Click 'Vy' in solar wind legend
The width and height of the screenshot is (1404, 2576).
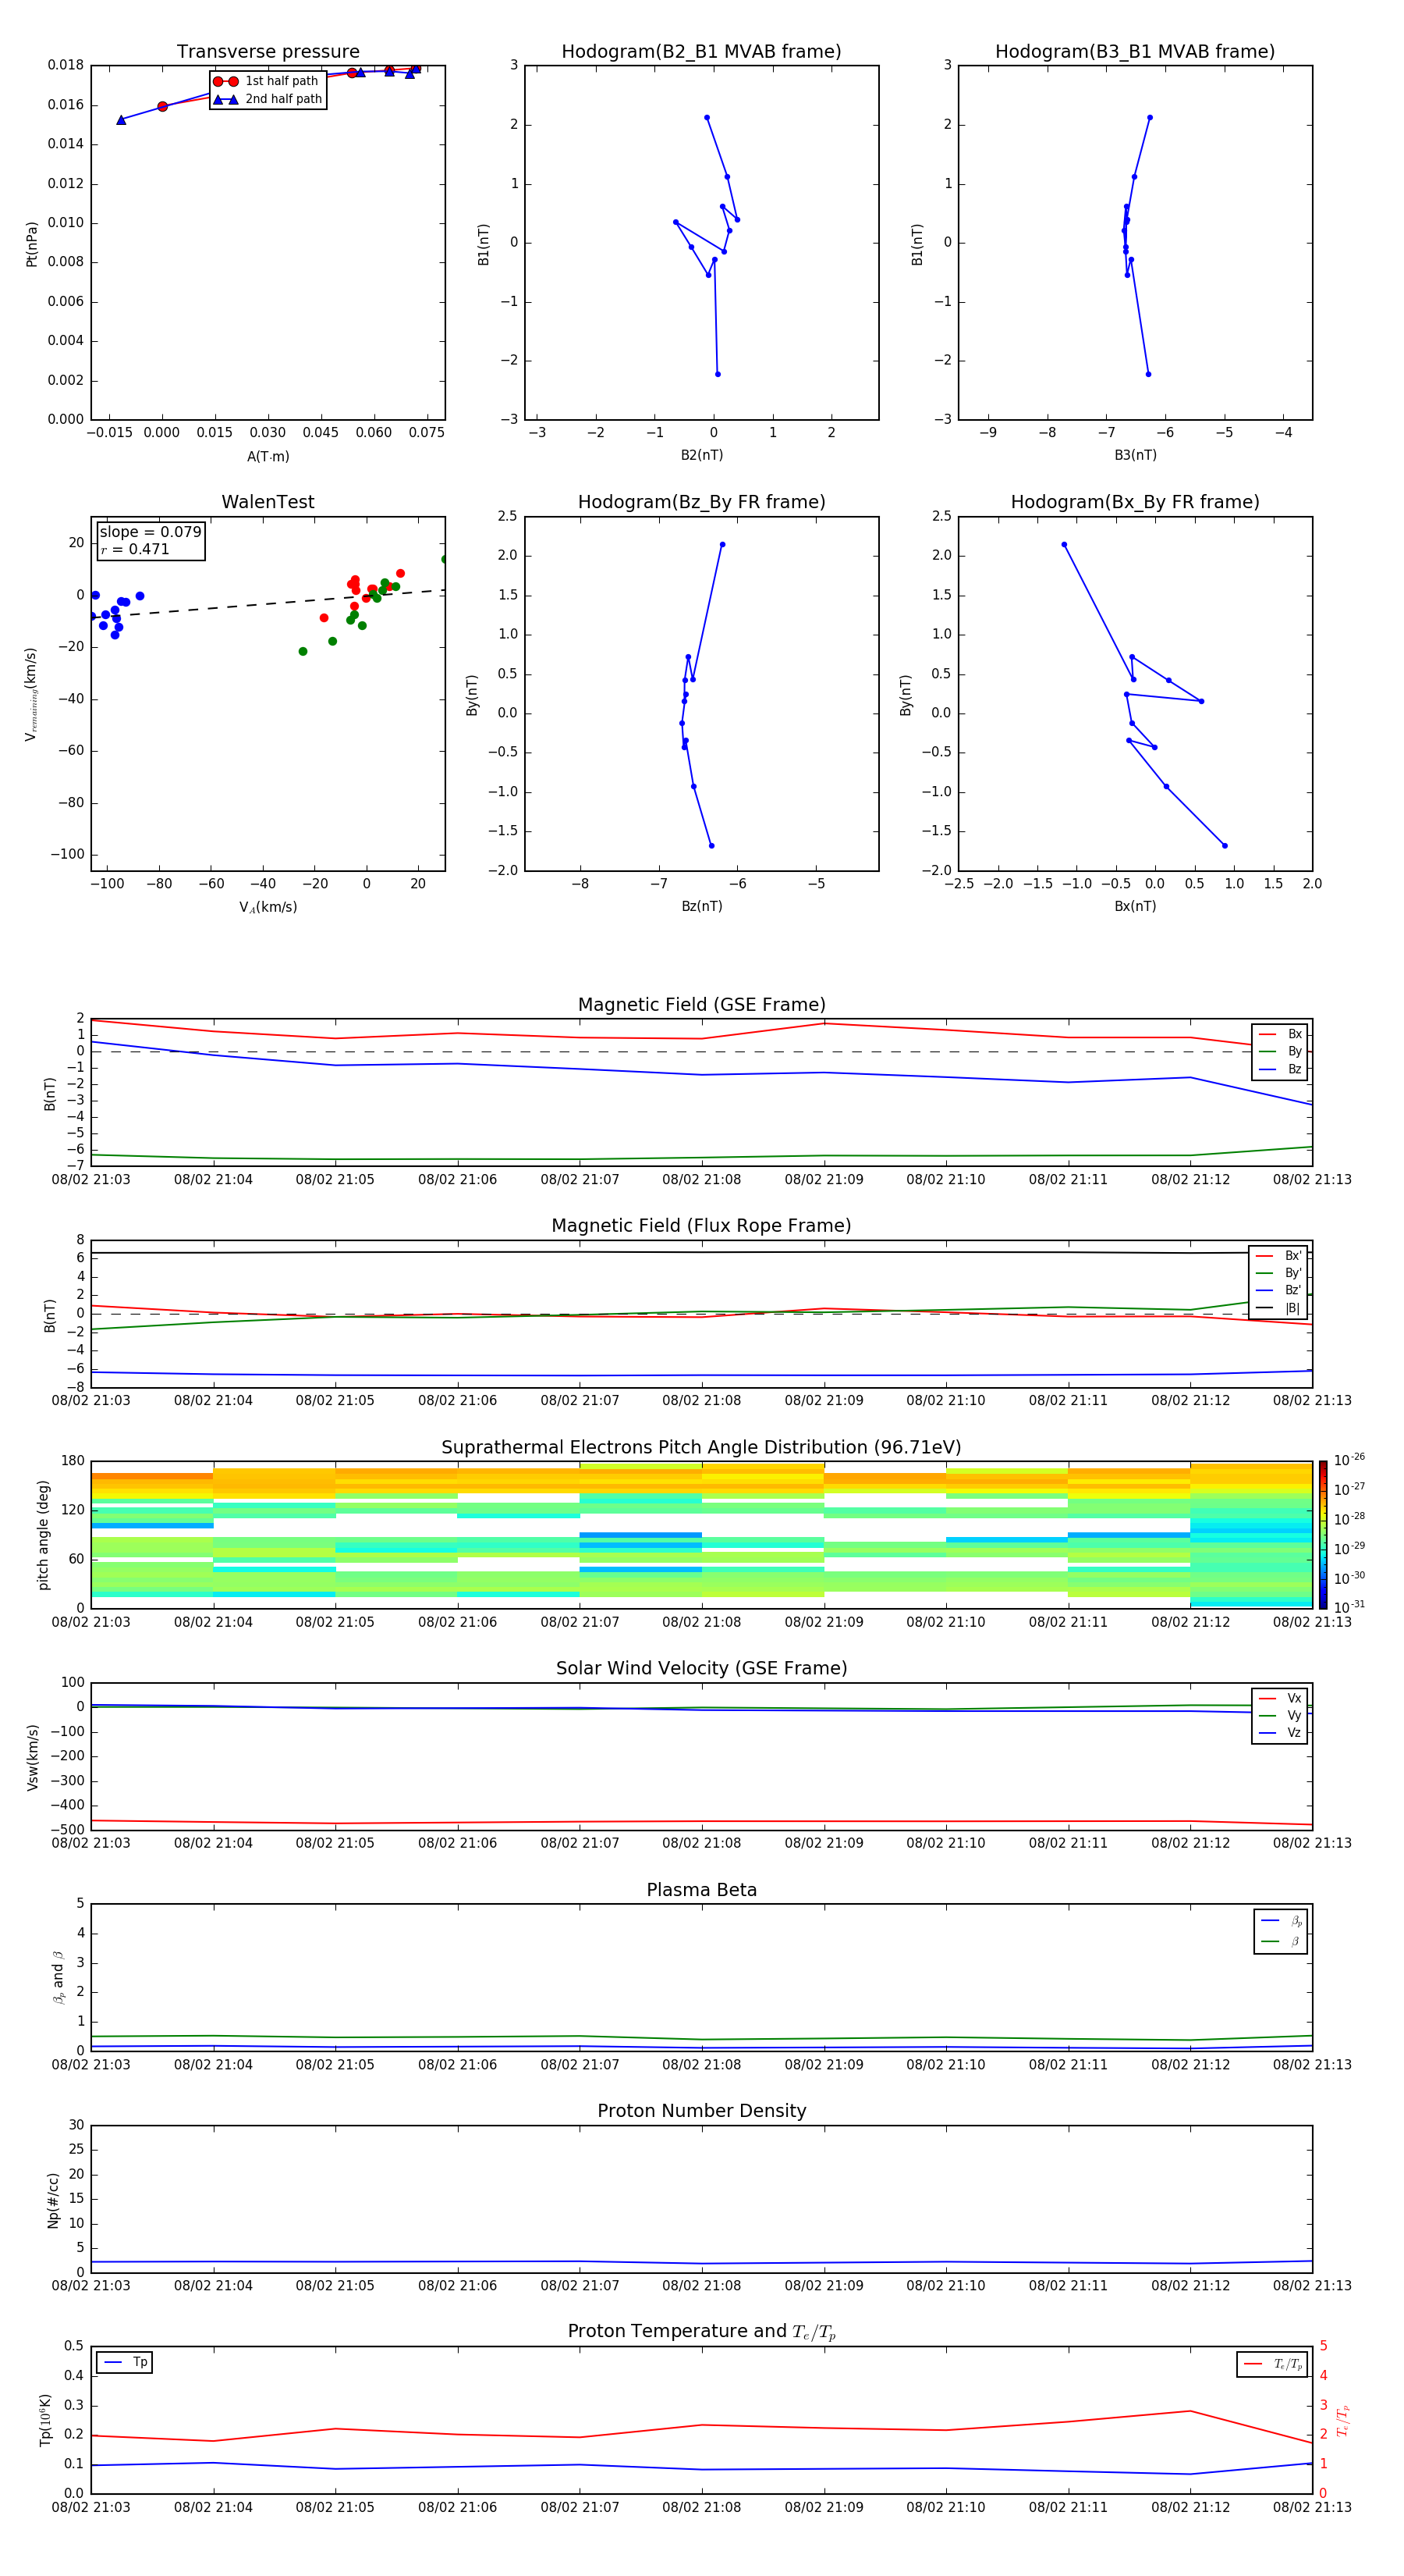[x=1281, y=1715]
